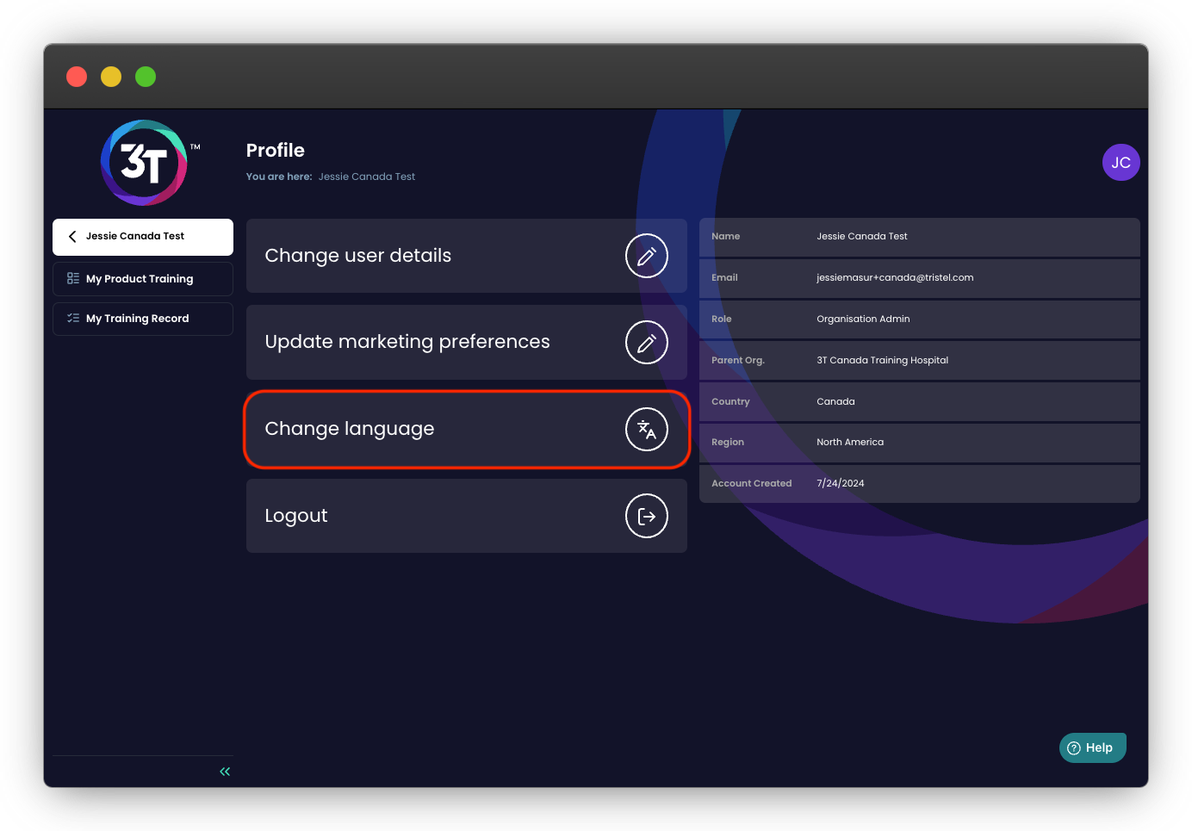Click the translate icon on Change language
The image size is (1192, 831).
646,429
